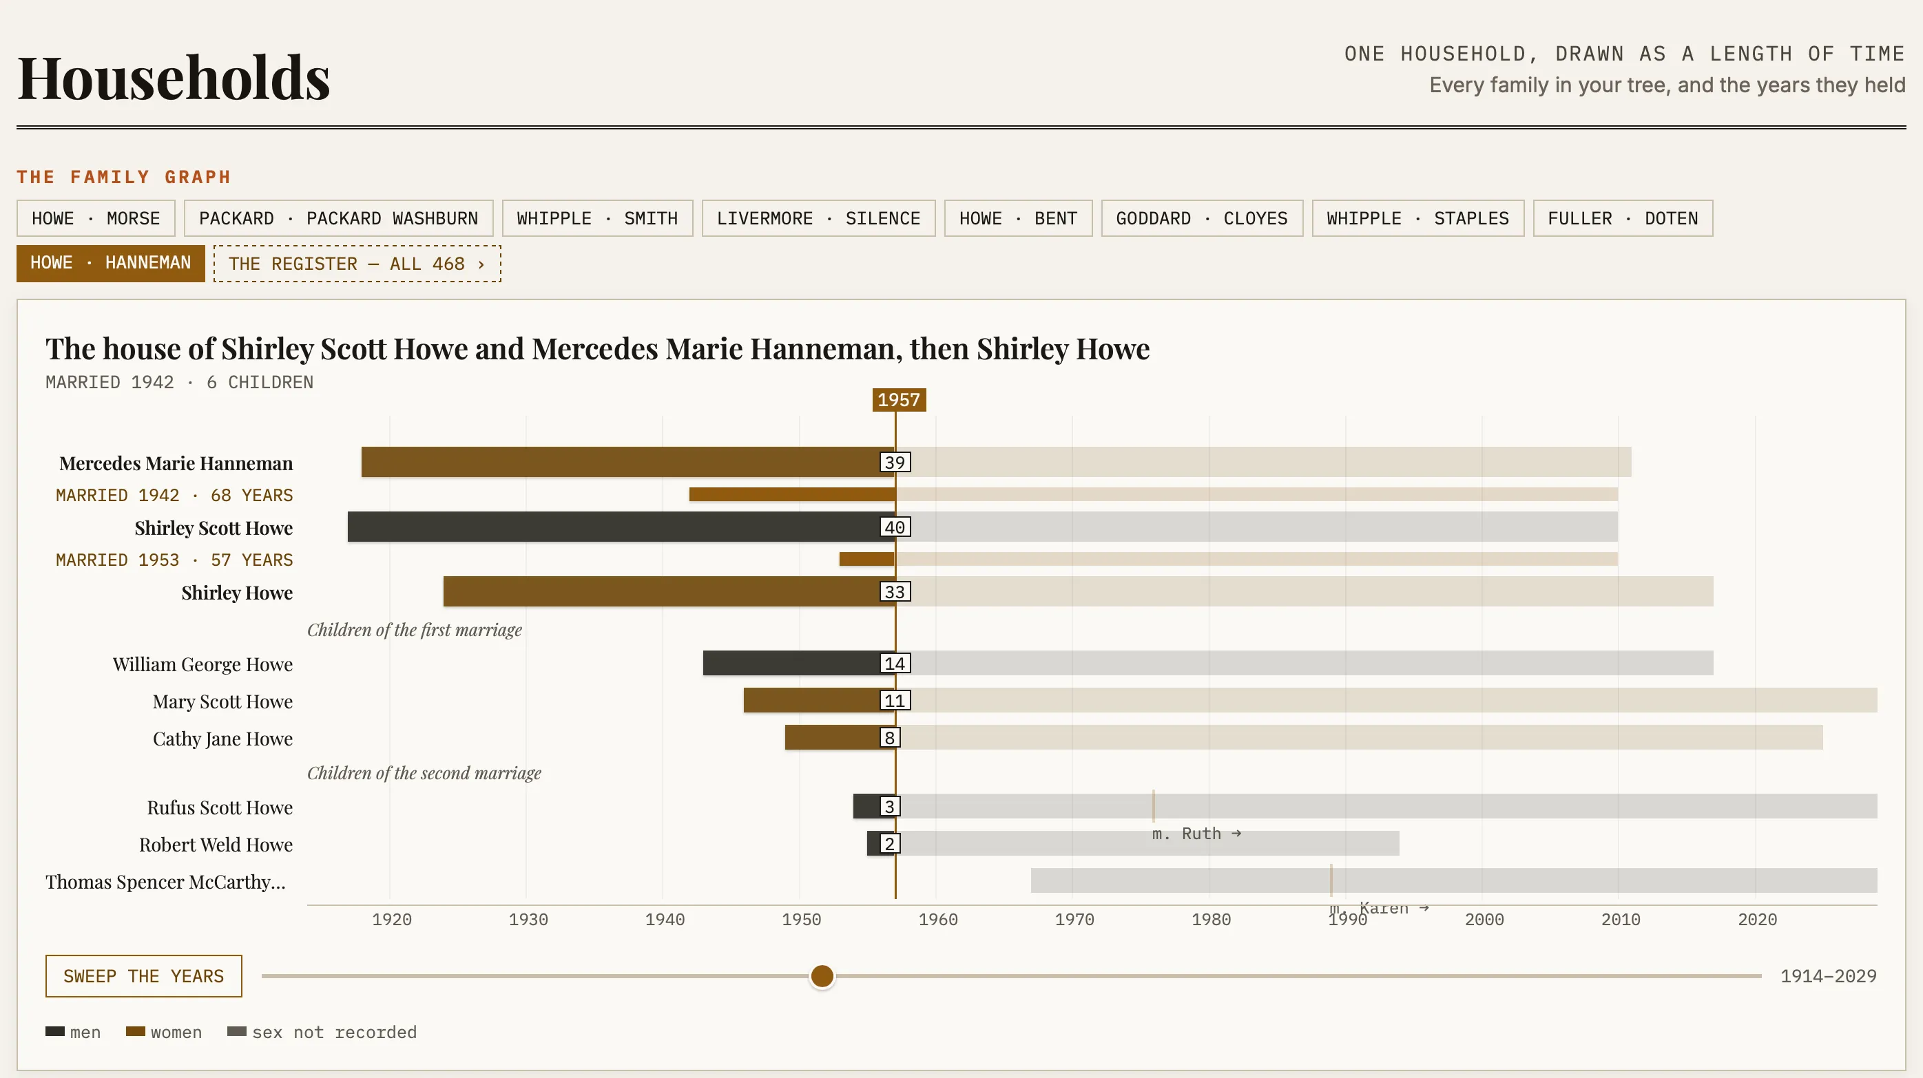Select Rufus Scott Howe row label

click(x=220, y=807)
